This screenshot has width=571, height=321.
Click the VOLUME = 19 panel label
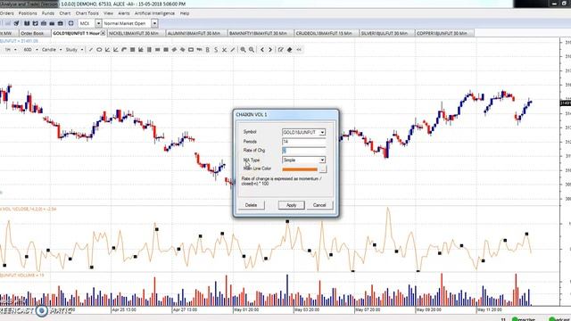point(21,276)
